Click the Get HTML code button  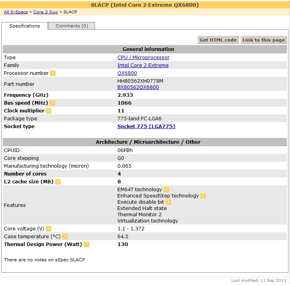pyautogui.click(x=218, y=40)
